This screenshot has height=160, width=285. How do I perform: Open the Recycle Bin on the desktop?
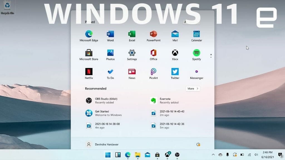click(7, 7)
